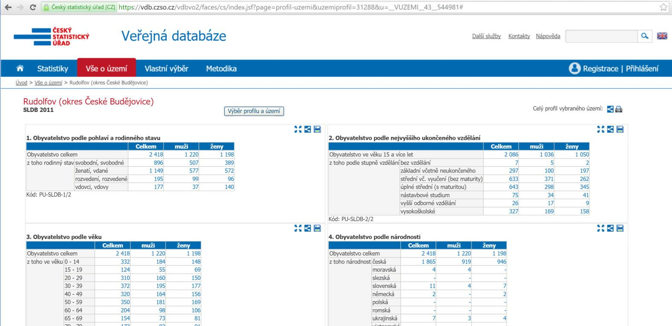Maximize table 3 population by age
The width and height of the screenshot is (672, 326).
click(x=298, y=228)
